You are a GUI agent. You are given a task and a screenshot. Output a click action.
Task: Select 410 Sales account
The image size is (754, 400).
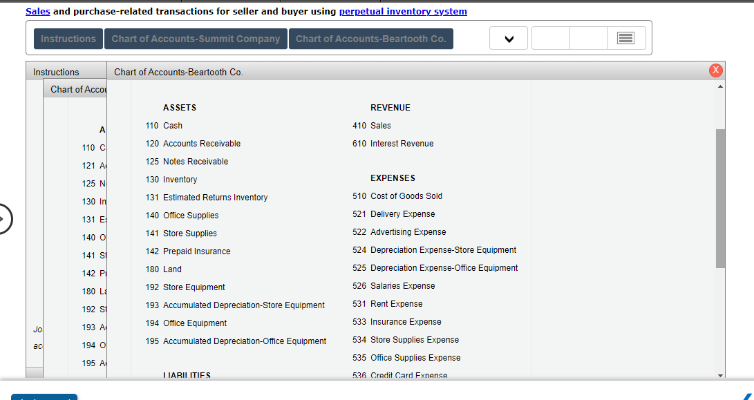(372, 126)
